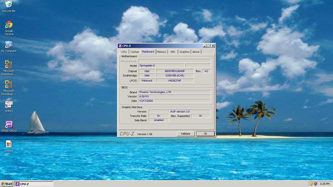The height and width of the screenshot is (187, 333).
Task: Click OK in the CPU-Z window
Action: [x=205, y=134]
